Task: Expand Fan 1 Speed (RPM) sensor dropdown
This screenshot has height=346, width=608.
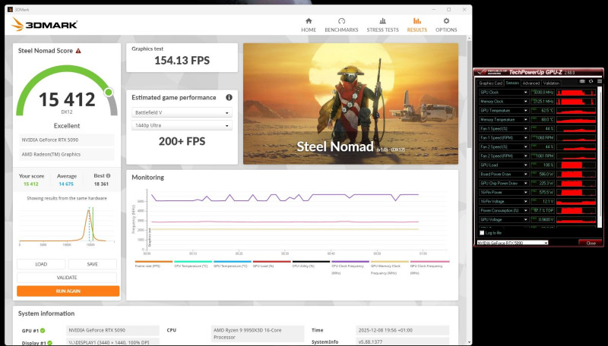Action: pyautogui.click(x=526, y=138)
